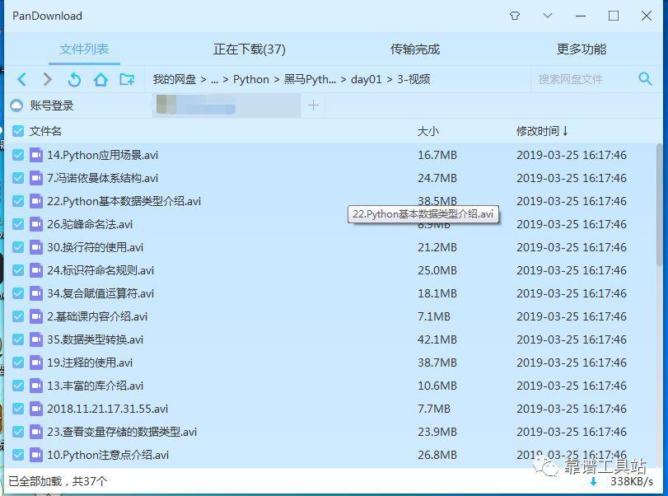The width and height of the screenshot is (668, 496).
Task: Click video icon of 23.查看变量存储的数据类型.avi
Action: (36, 431)
